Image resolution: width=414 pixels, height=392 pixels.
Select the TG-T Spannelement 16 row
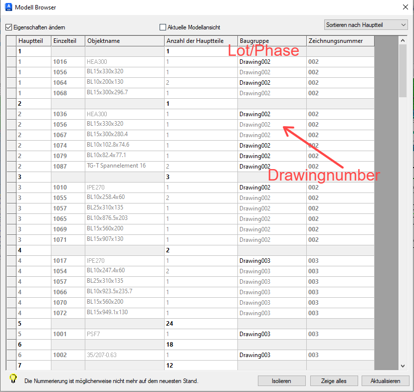tap(125, 166)
